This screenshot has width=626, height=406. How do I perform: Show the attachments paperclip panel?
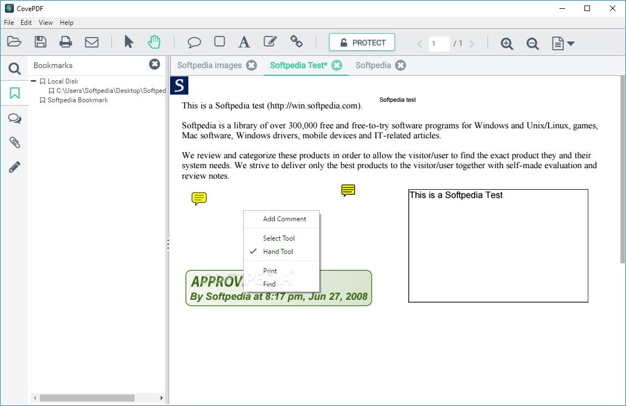[x=15, y=143]
